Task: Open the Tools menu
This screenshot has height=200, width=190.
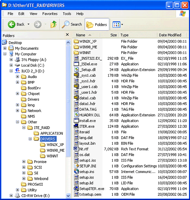Action: [x=67, y=14]
